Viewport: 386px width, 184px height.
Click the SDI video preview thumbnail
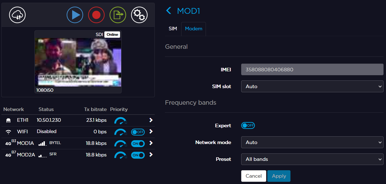tap(78, 62)
